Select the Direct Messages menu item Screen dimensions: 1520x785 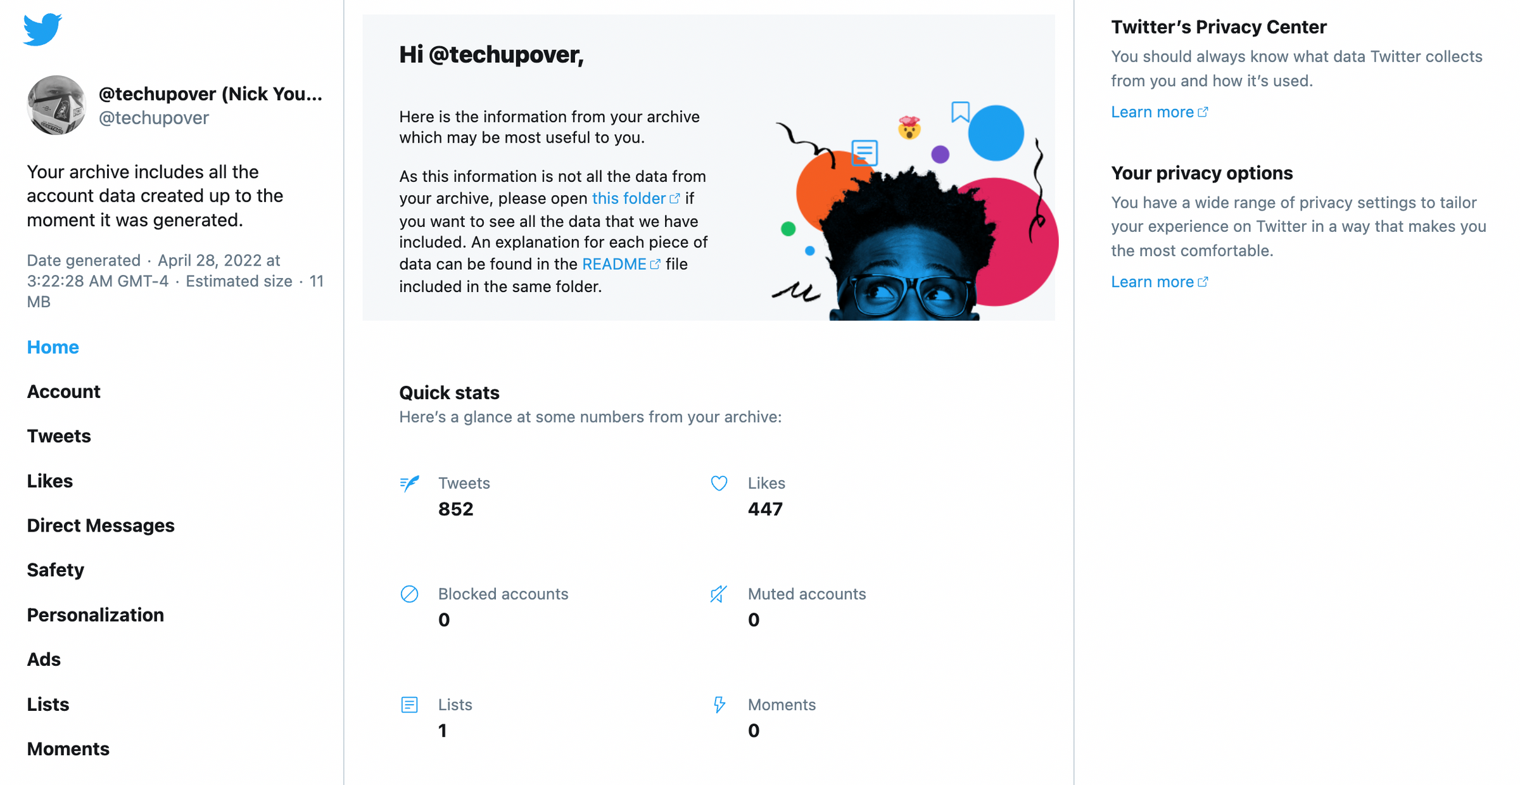coord(100,525)
